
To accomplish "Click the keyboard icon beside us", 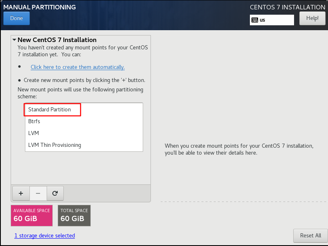I will coord(254,20).
